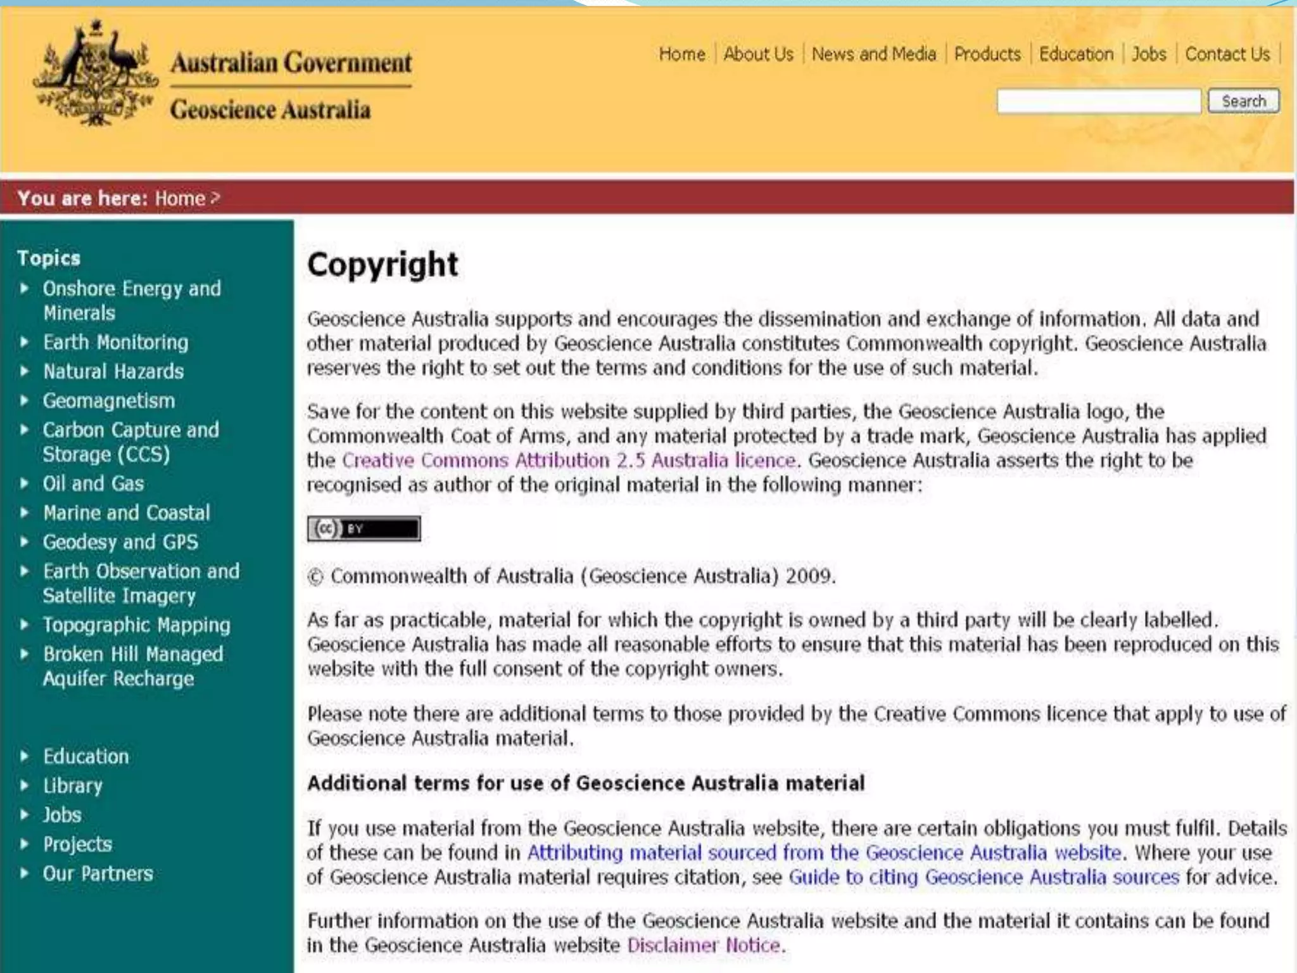Click the arrow bullet beside Topographic Mapping
The height and width of the screenshot is (973, 1297).
(25, 625)
